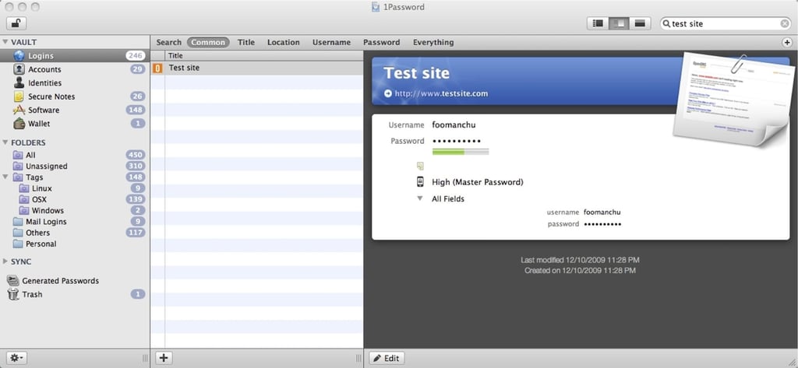Collapse the Tags folder triangle
The height and width of the screenshot is (368, 798).
pos(5,177)
